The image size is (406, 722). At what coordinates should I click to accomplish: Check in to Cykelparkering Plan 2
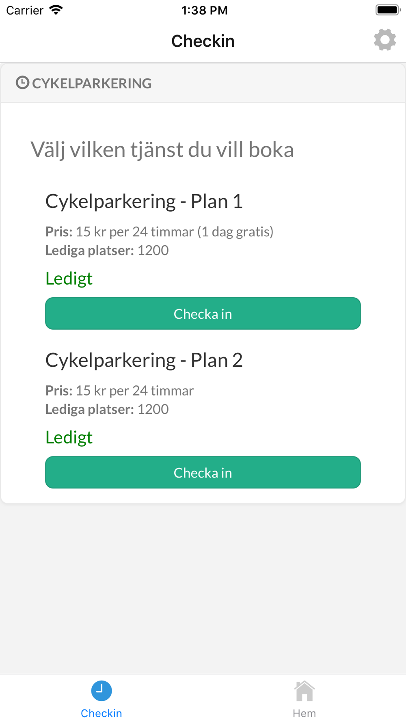pyautogui.click(x=203, y=472)
